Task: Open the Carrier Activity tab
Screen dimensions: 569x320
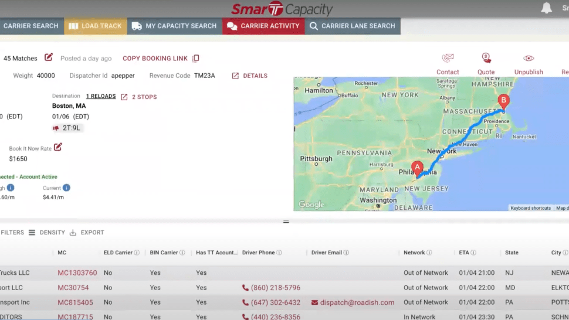Action: click(x=263, y=26)
